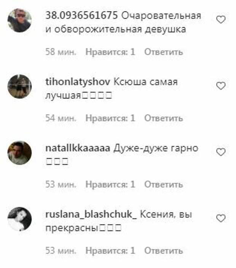Like the comment from 38.0936561675
The width and height of the screenshot is (236, 268).
coord(221,20)
